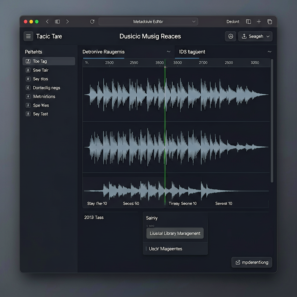297x297 pixels.
Task: Add new tab with plus icon
Action: pyautogui.click(x=259, y=21)
